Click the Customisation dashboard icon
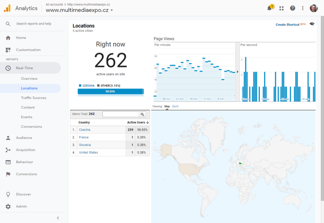Screen dimensions: 324x223 (8, 50)
